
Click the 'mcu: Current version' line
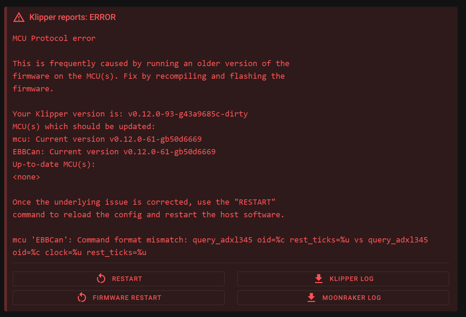(x=107, y=139)
